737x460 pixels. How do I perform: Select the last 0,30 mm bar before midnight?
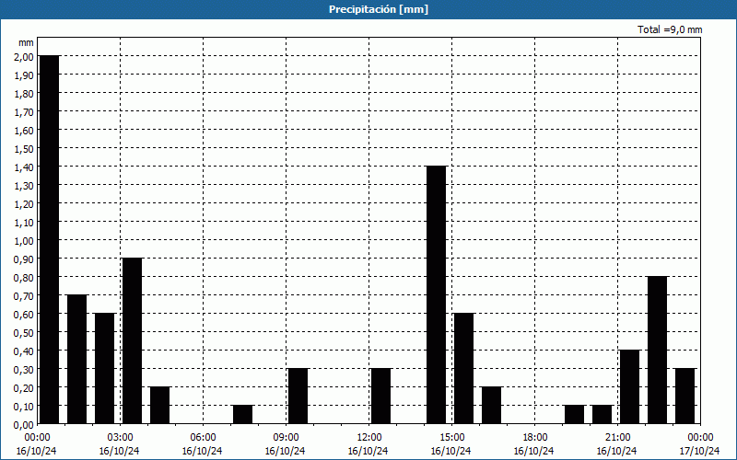pos(684,397)
